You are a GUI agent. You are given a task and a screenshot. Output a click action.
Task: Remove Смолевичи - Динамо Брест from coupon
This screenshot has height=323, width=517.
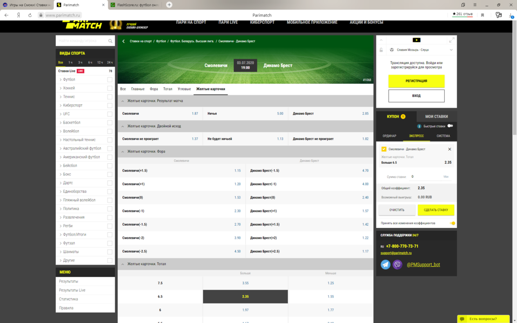tap(449, 149)
